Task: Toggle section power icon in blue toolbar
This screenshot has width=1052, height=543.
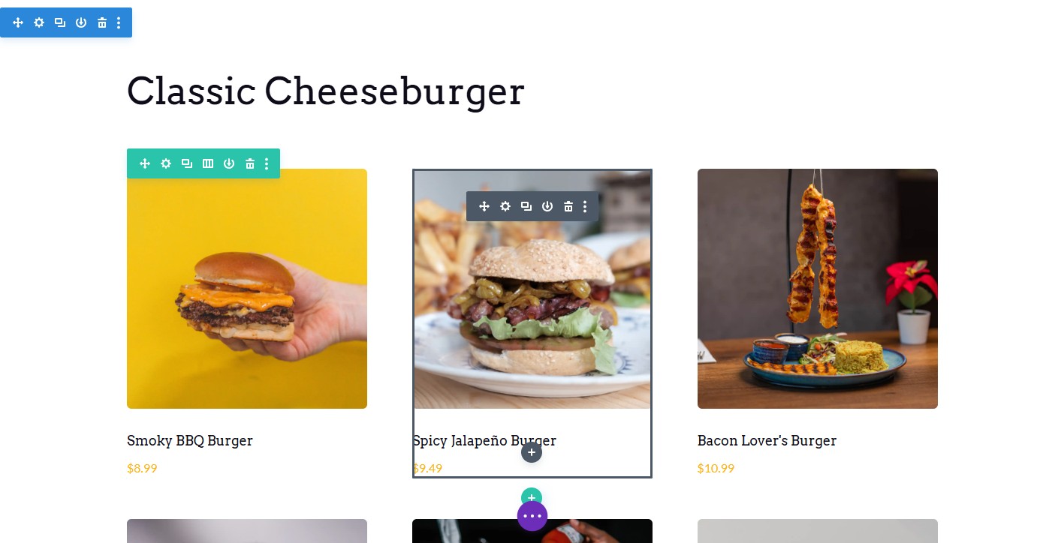Action: [81, 22]
